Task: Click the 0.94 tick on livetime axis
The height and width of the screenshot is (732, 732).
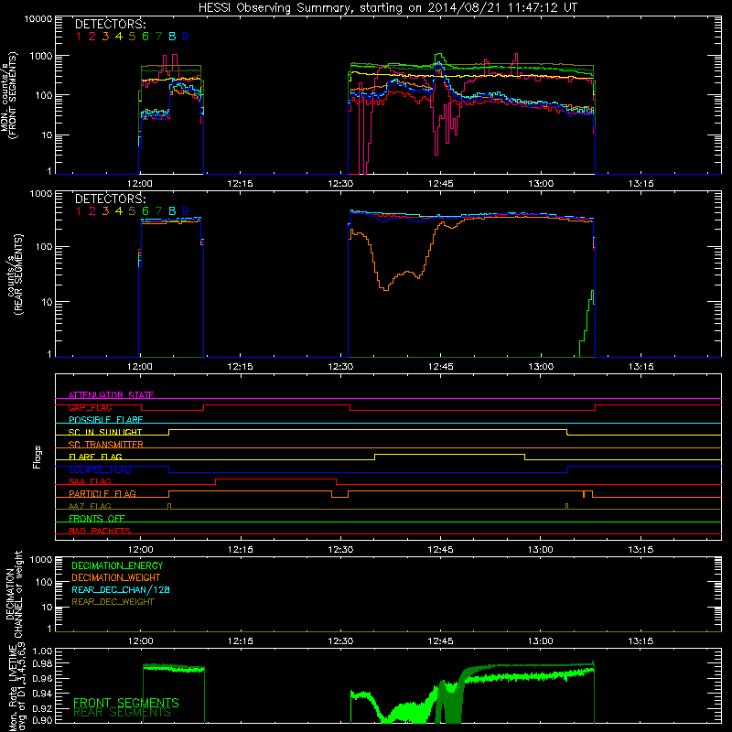Action: pos(42,694)
